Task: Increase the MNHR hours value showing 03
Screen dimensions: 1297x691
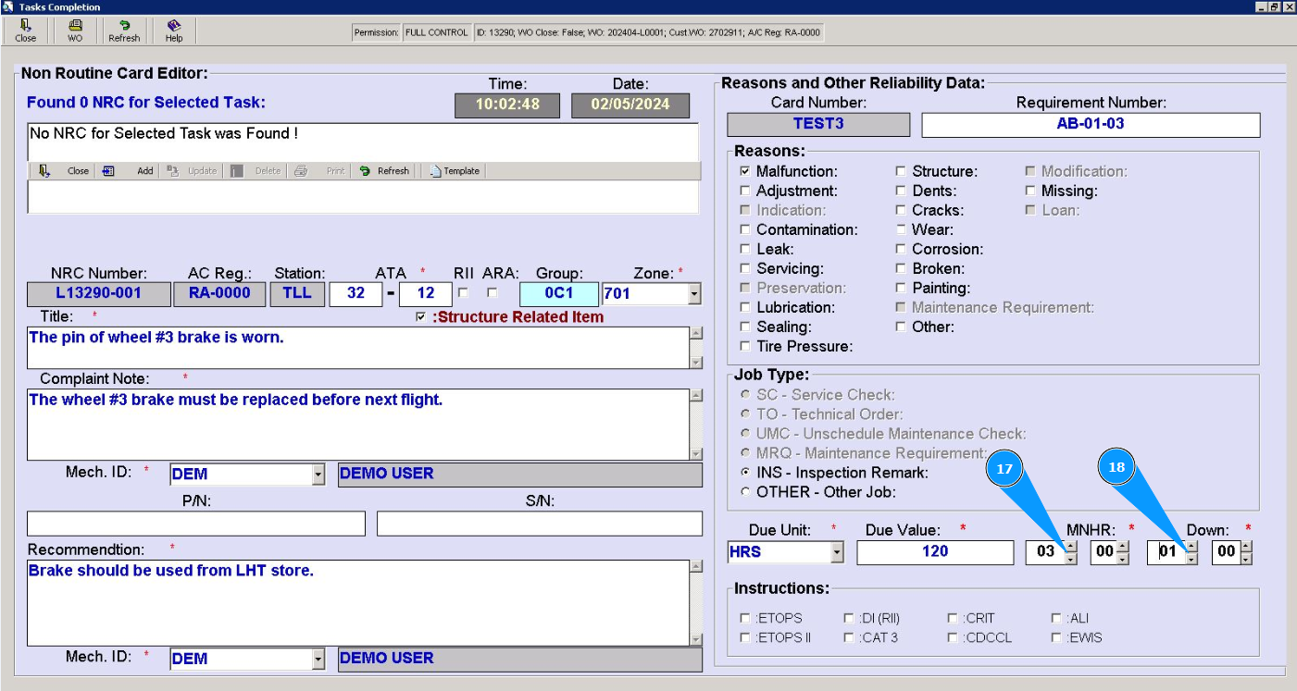Action: tap(1071, 547)
